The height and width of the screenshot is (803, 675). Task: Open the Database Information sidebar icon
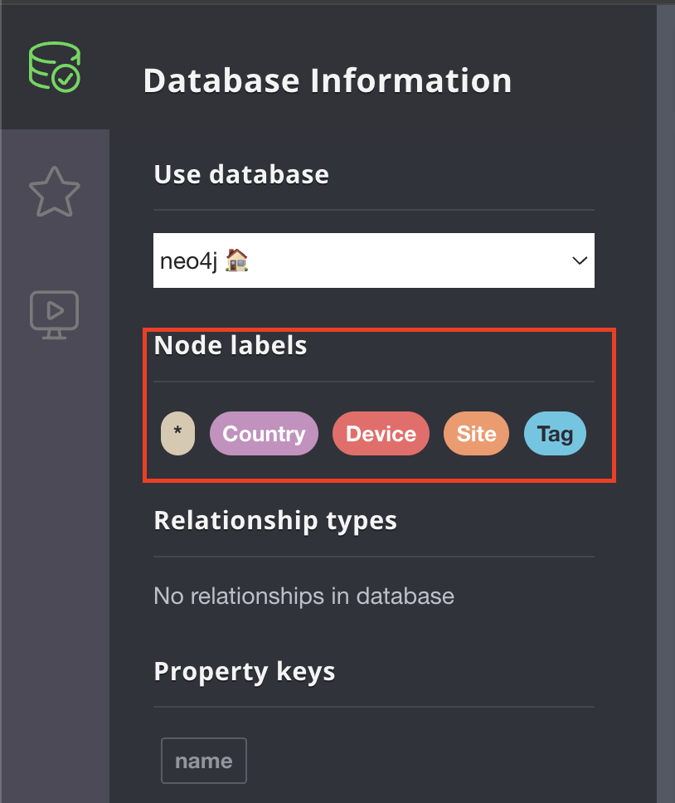coord(55,65)
